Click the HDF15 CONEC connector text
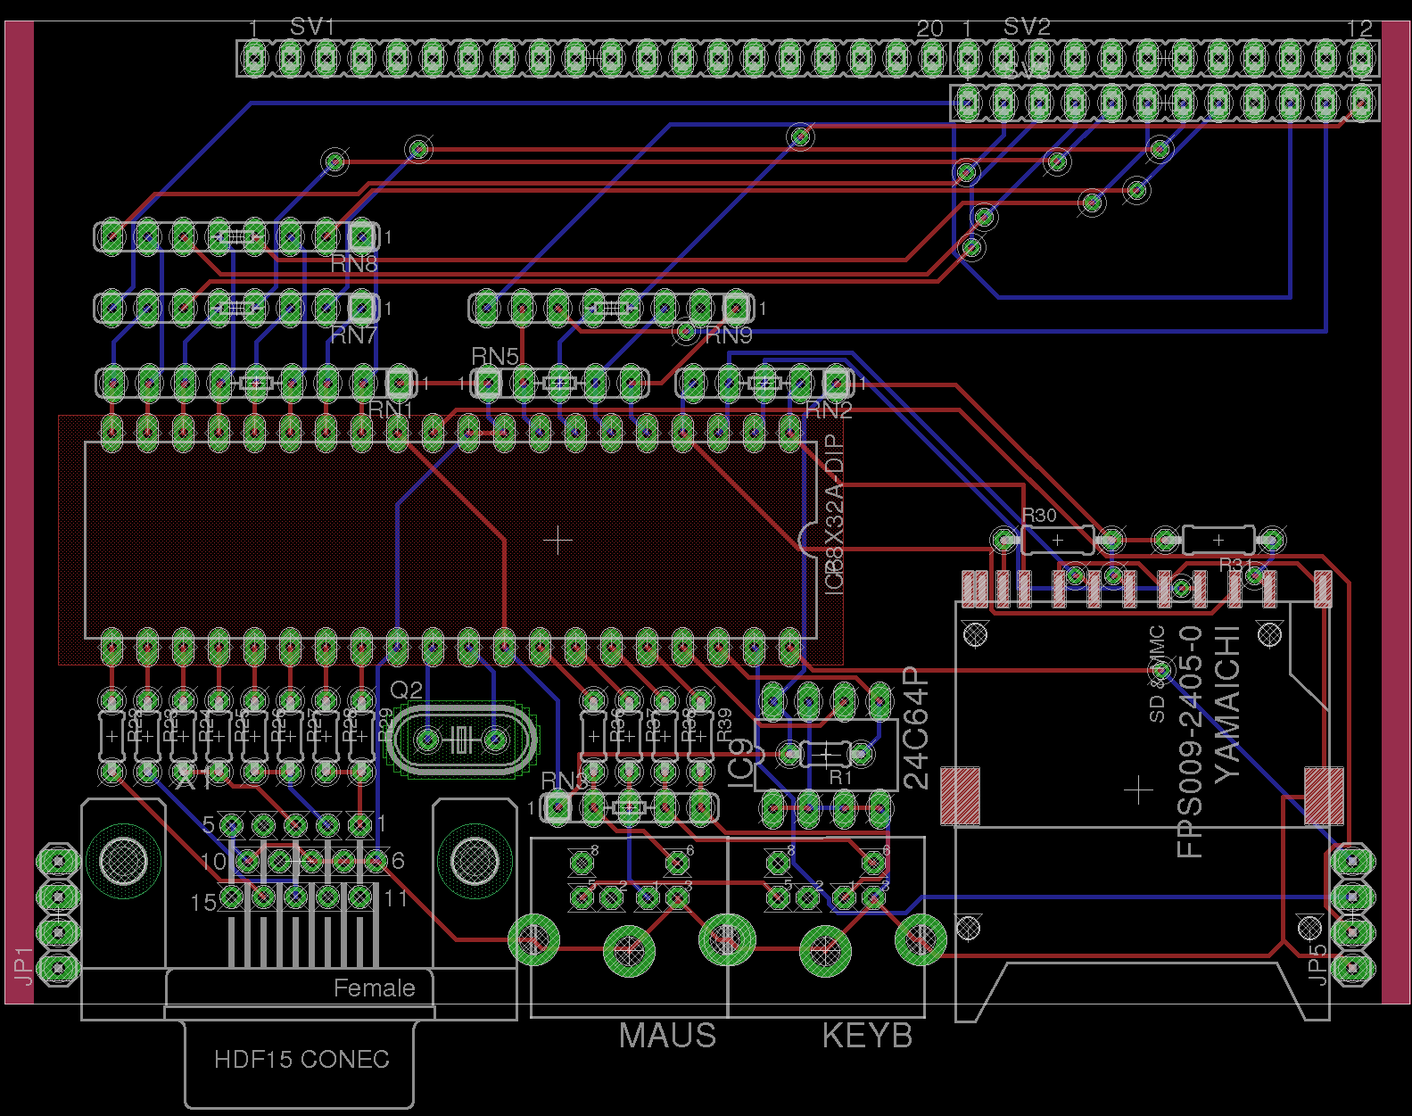1412x1116 pixels. click(301, 1059)
